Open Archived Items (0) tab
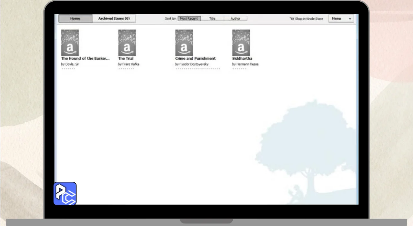413x226 pixels. pyautogui.click(x=114, y=18)
